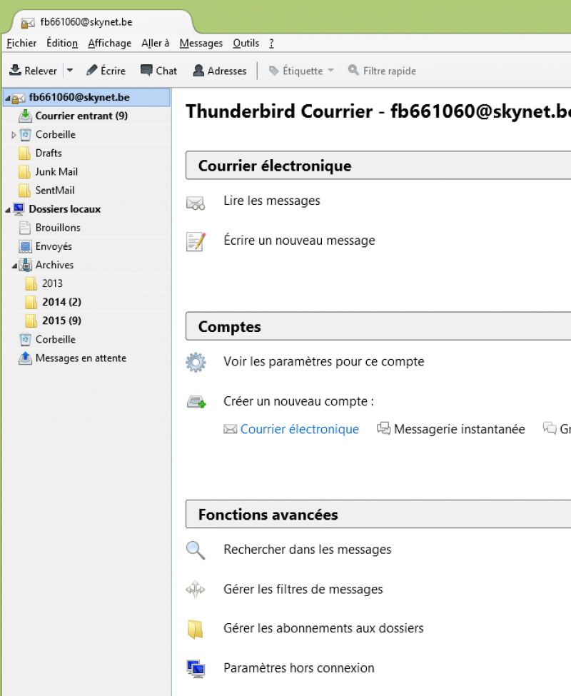The image size is (571, 696).
Task: Click the folder subscriptions folder icon
Action: pos(196,630)
